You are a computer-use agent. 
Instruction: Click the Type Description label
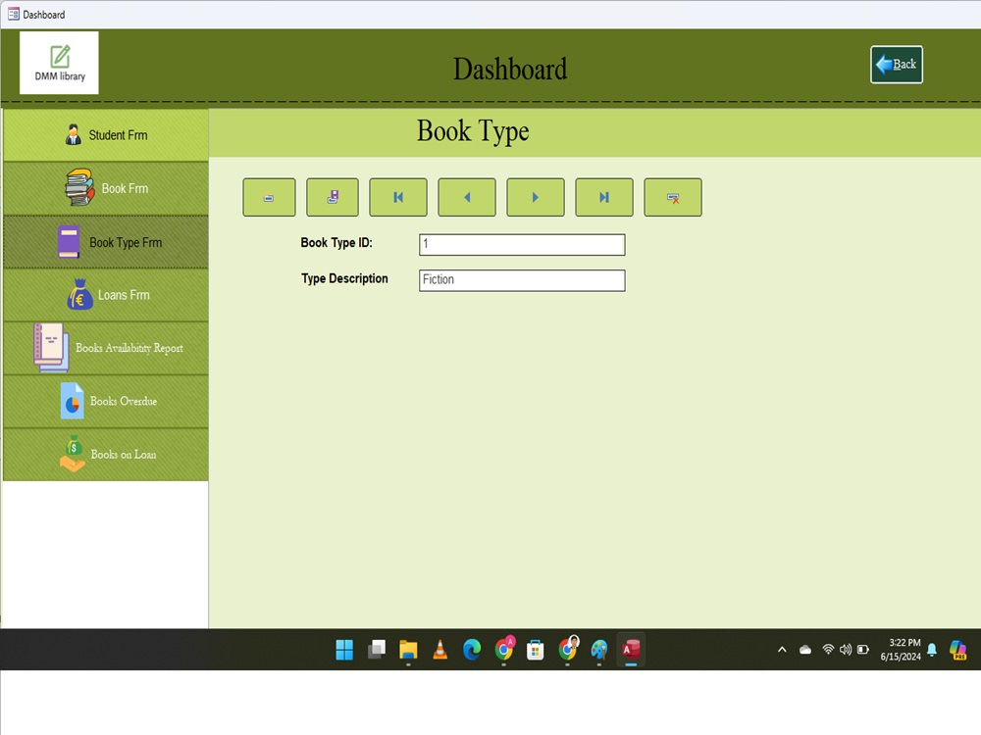pyautogui.click(x=344, y=278)
